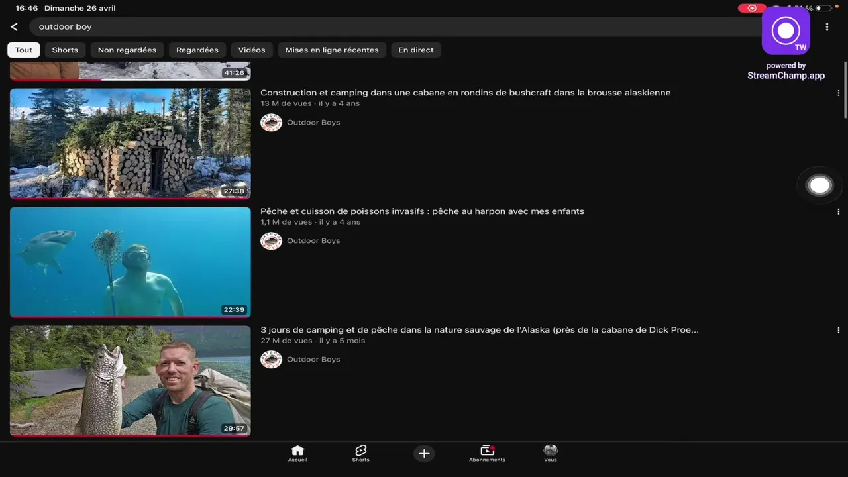Screen dimensions: 848x477
Task: Open title Construction et camping dans une cabane
Action: point(465,93)
